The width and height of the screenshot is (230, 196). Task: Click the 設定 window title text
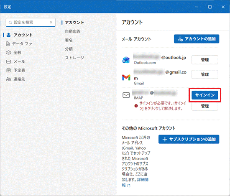[x=8, y=7]
